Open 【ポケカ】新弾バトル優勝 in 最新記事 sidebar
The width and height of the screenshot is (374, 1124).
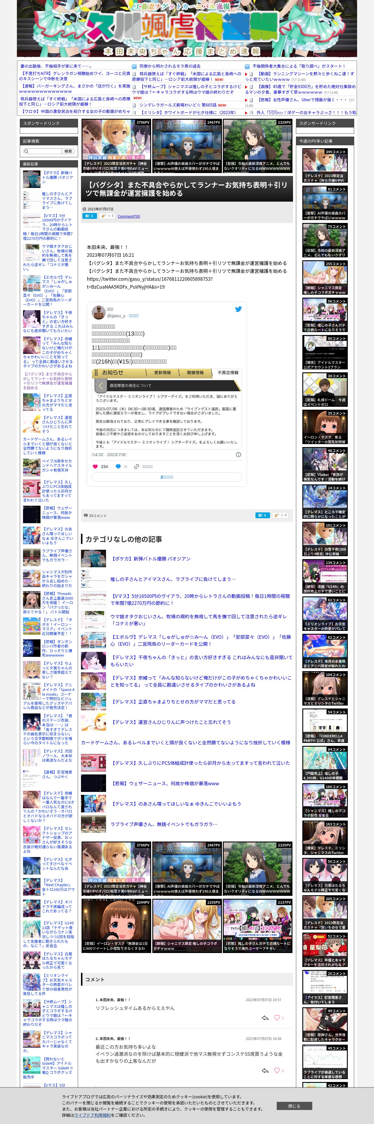pos(57,177)
